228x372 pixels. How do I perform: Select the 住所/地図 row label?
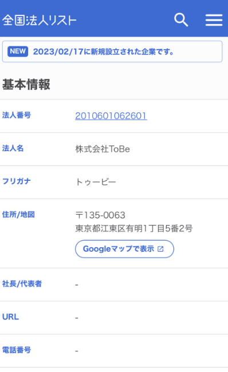18,215
